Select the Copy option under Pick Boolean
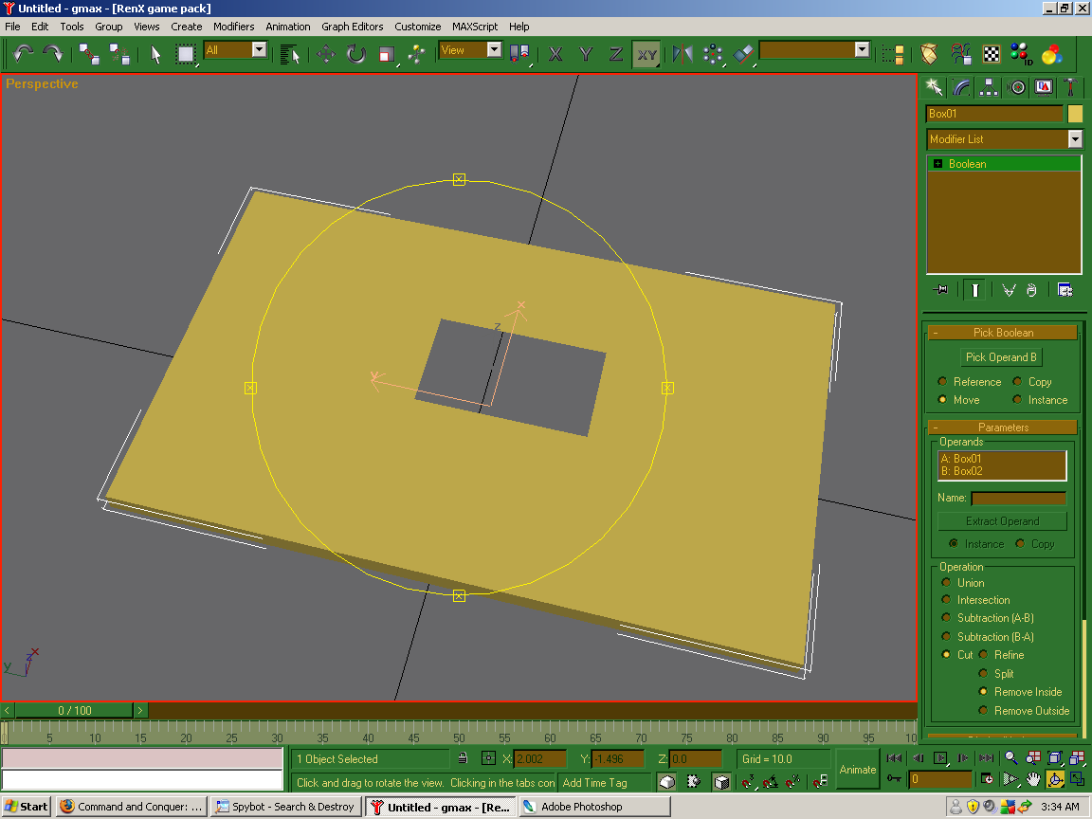Image resolution: width=1092 pixels, height=819 pixels. 1017,382
